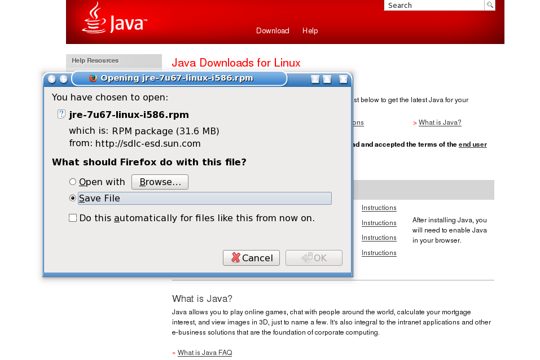
Task: Click the jre-7u67-linux-i586.rpm filename text
Action: (x=129, y=115)
